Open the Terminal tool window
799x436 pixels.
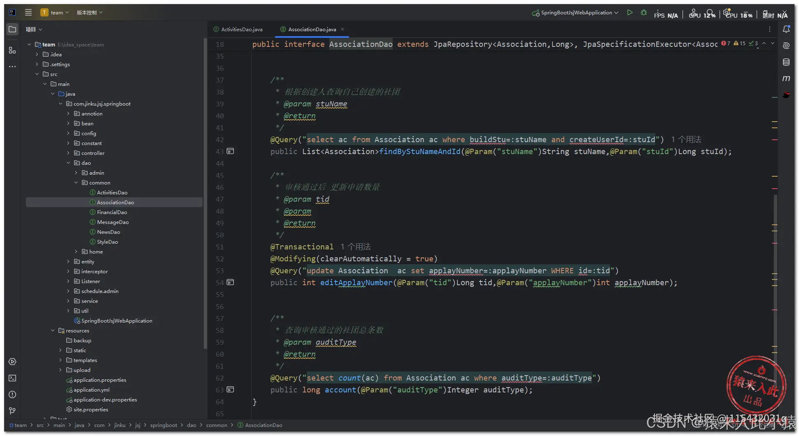coord(12,378)
